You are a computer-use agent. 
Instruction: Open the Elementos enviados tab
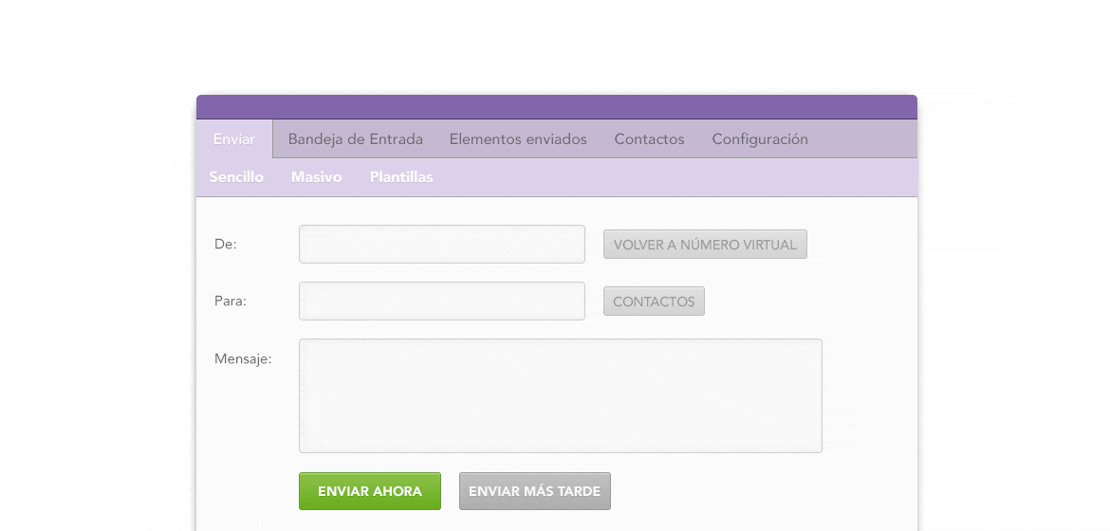coord(518,139)
